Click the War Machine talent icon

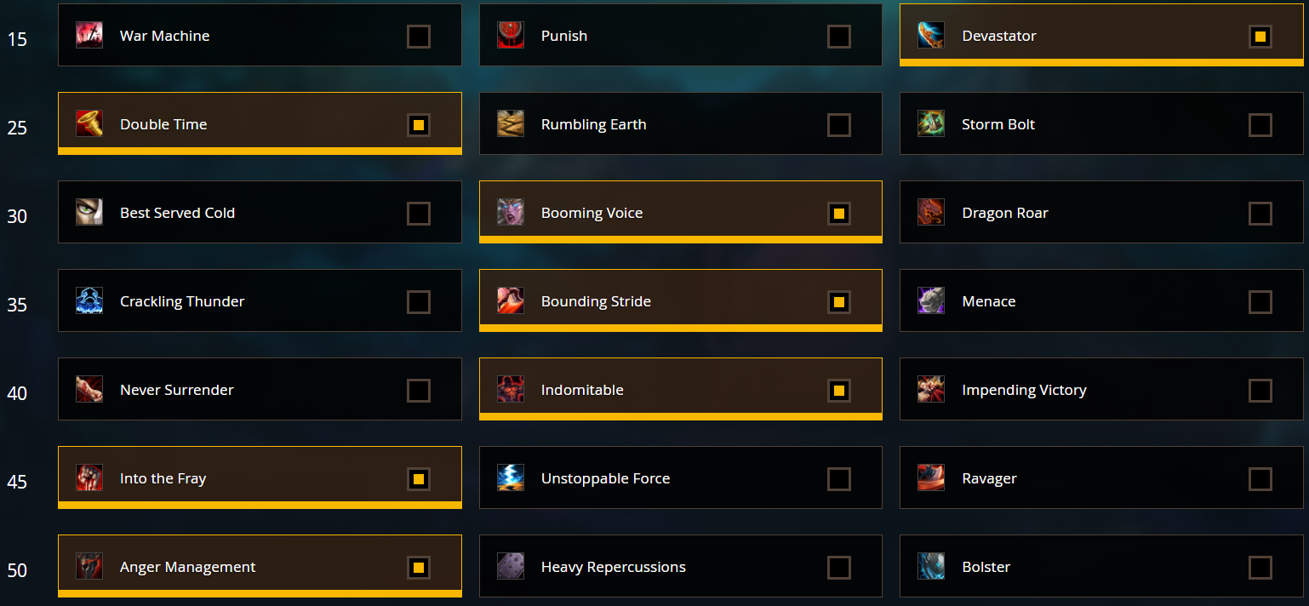[x=89, y=36]
